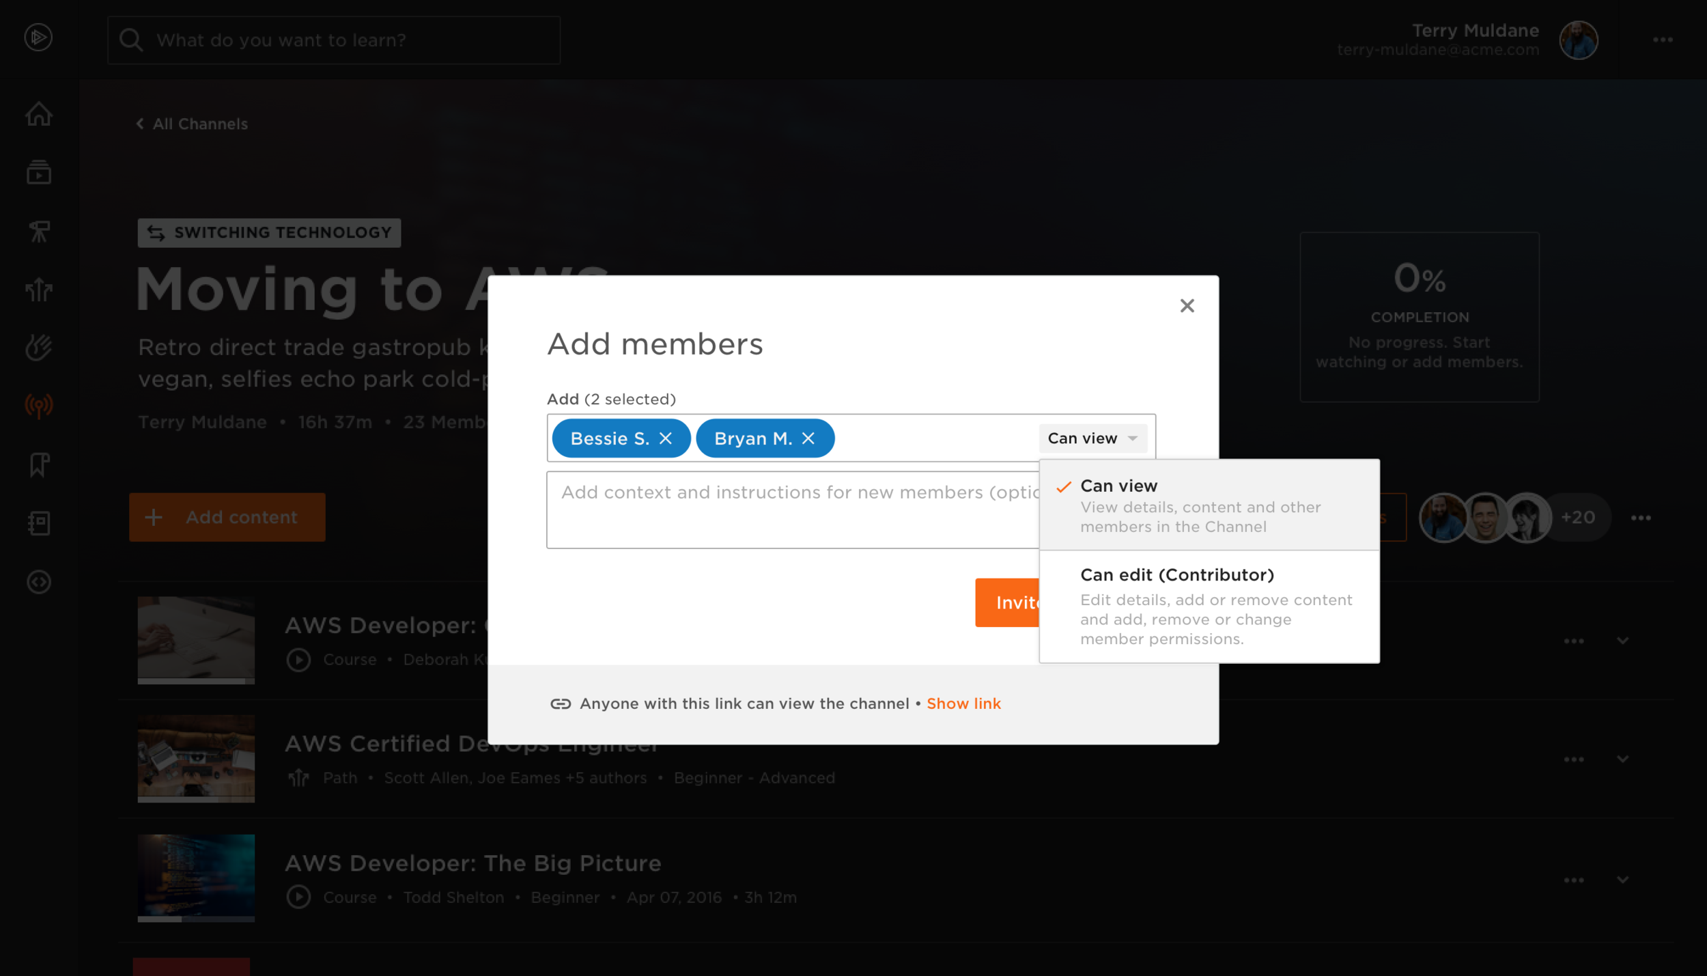The image size is (1707, 976).
Task: Click the Pluralsight logo icon
Action: [x=38, y=37]
